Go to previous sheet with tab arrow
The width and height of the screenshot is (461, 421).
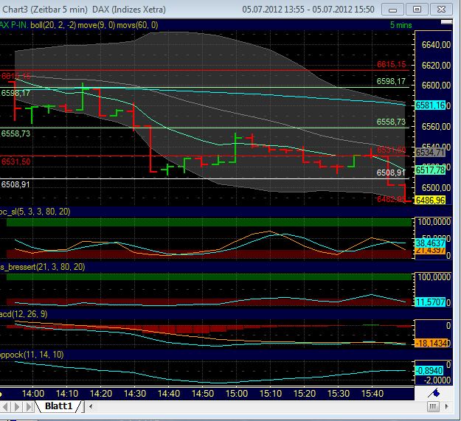pos(6,407)
